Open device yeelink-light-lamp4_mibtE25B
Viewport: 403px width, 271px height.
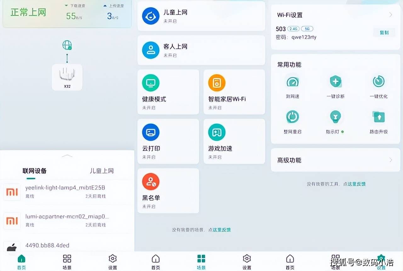pyautogui.click(x=67, y=192)
